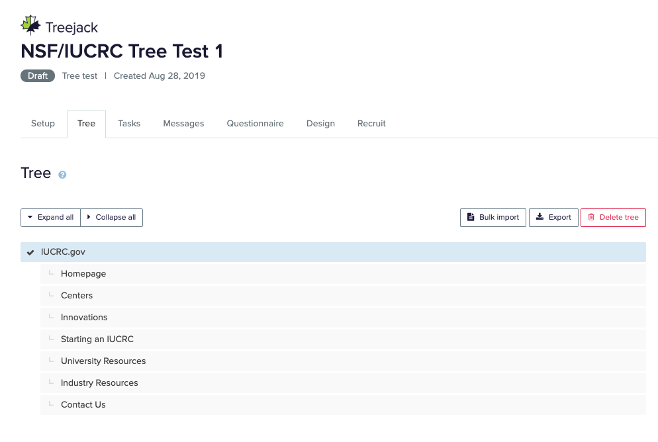Viewport: 658px width, 442px height.
Task: Open the Recruit tab
Action: [x=371, y=124]
